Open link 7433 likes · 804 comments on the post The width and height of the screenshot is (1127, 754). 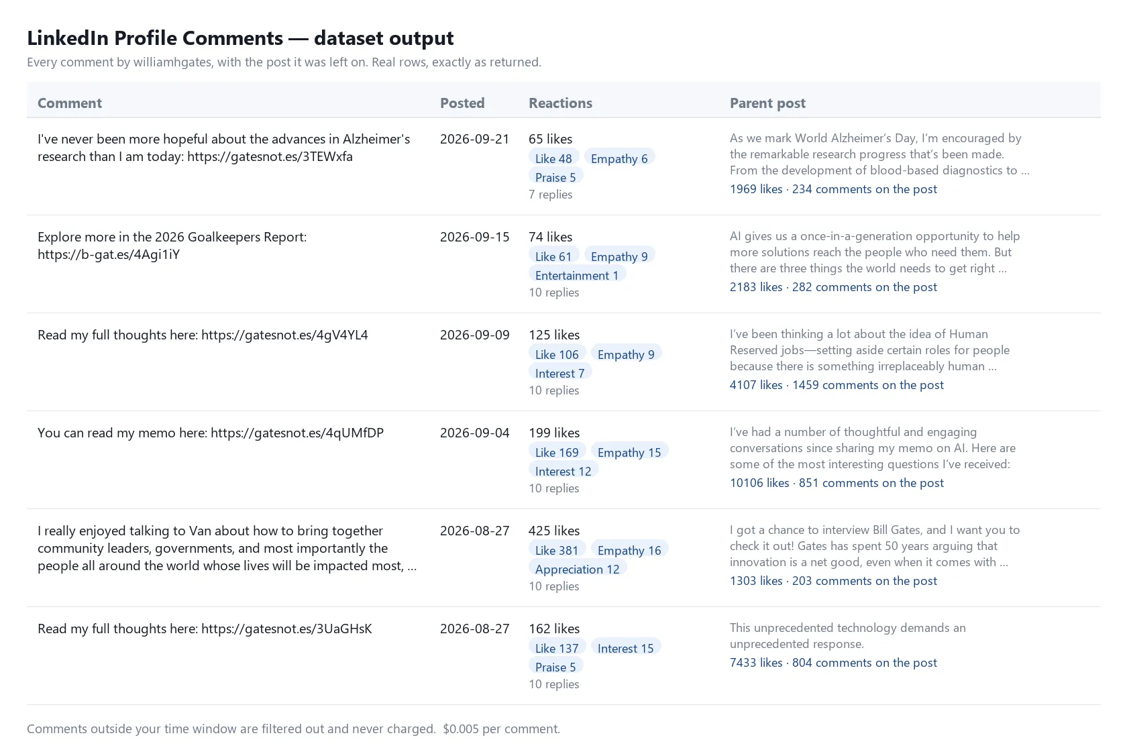[x=833, y=663]
